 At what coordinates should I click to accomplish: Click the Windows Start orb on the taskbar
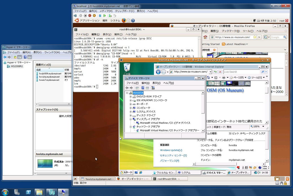5,192
